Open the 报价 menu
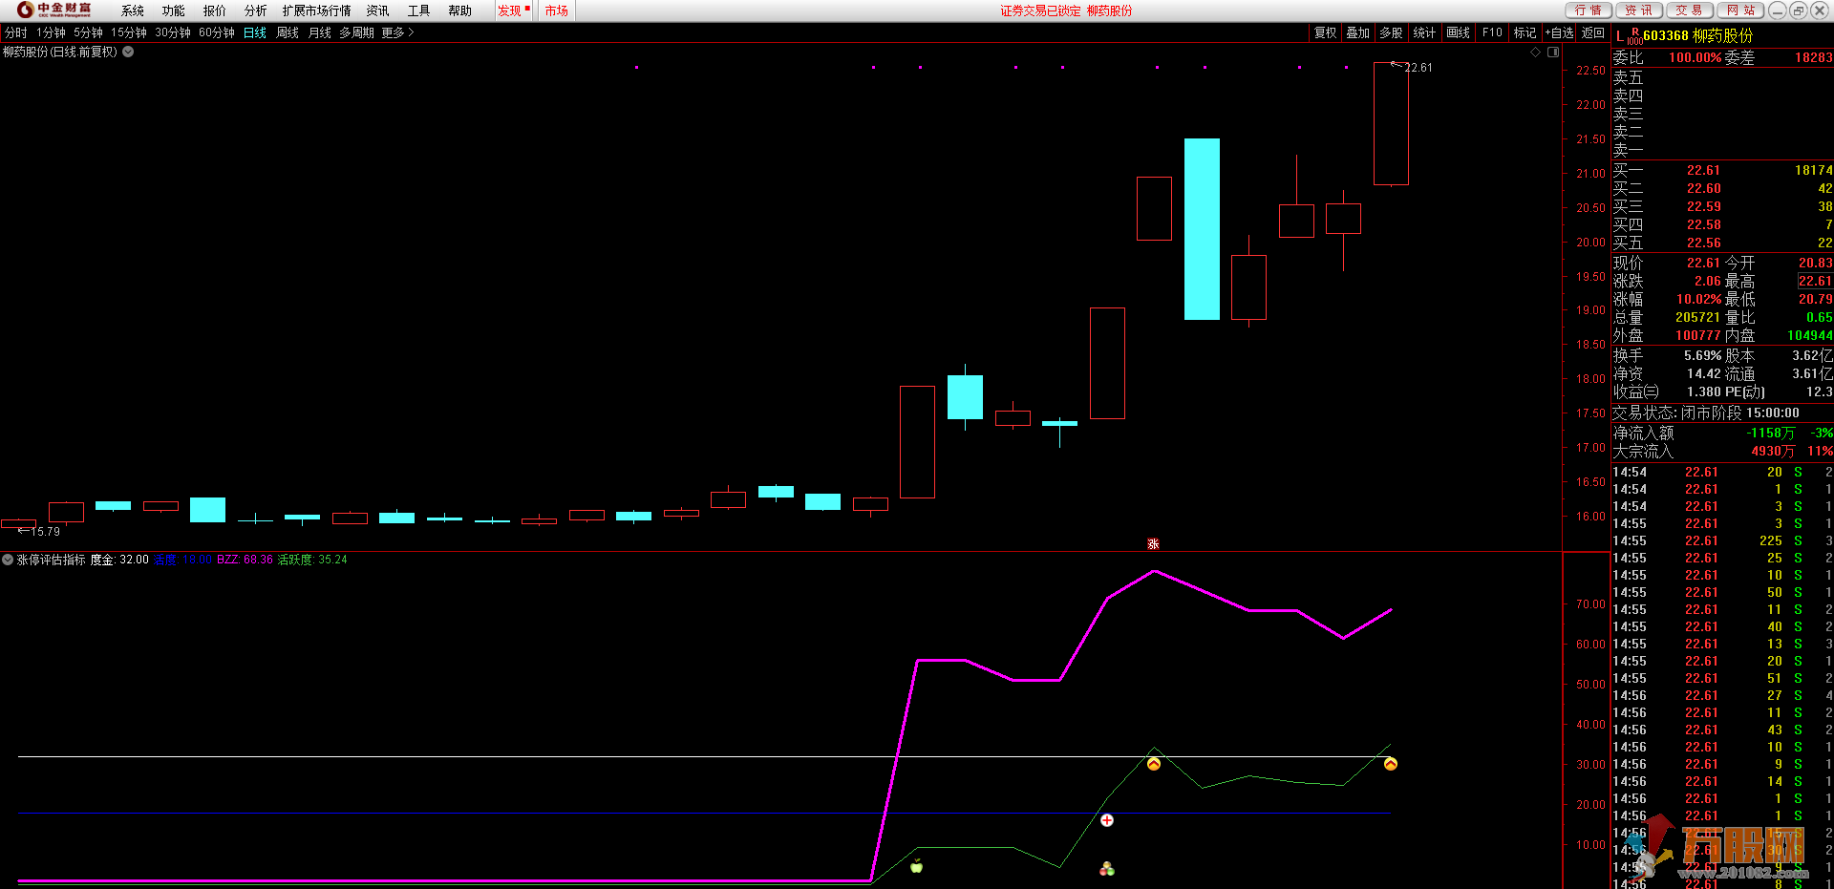Viewport: 1834px width, 889px height. tap(215, 11)
